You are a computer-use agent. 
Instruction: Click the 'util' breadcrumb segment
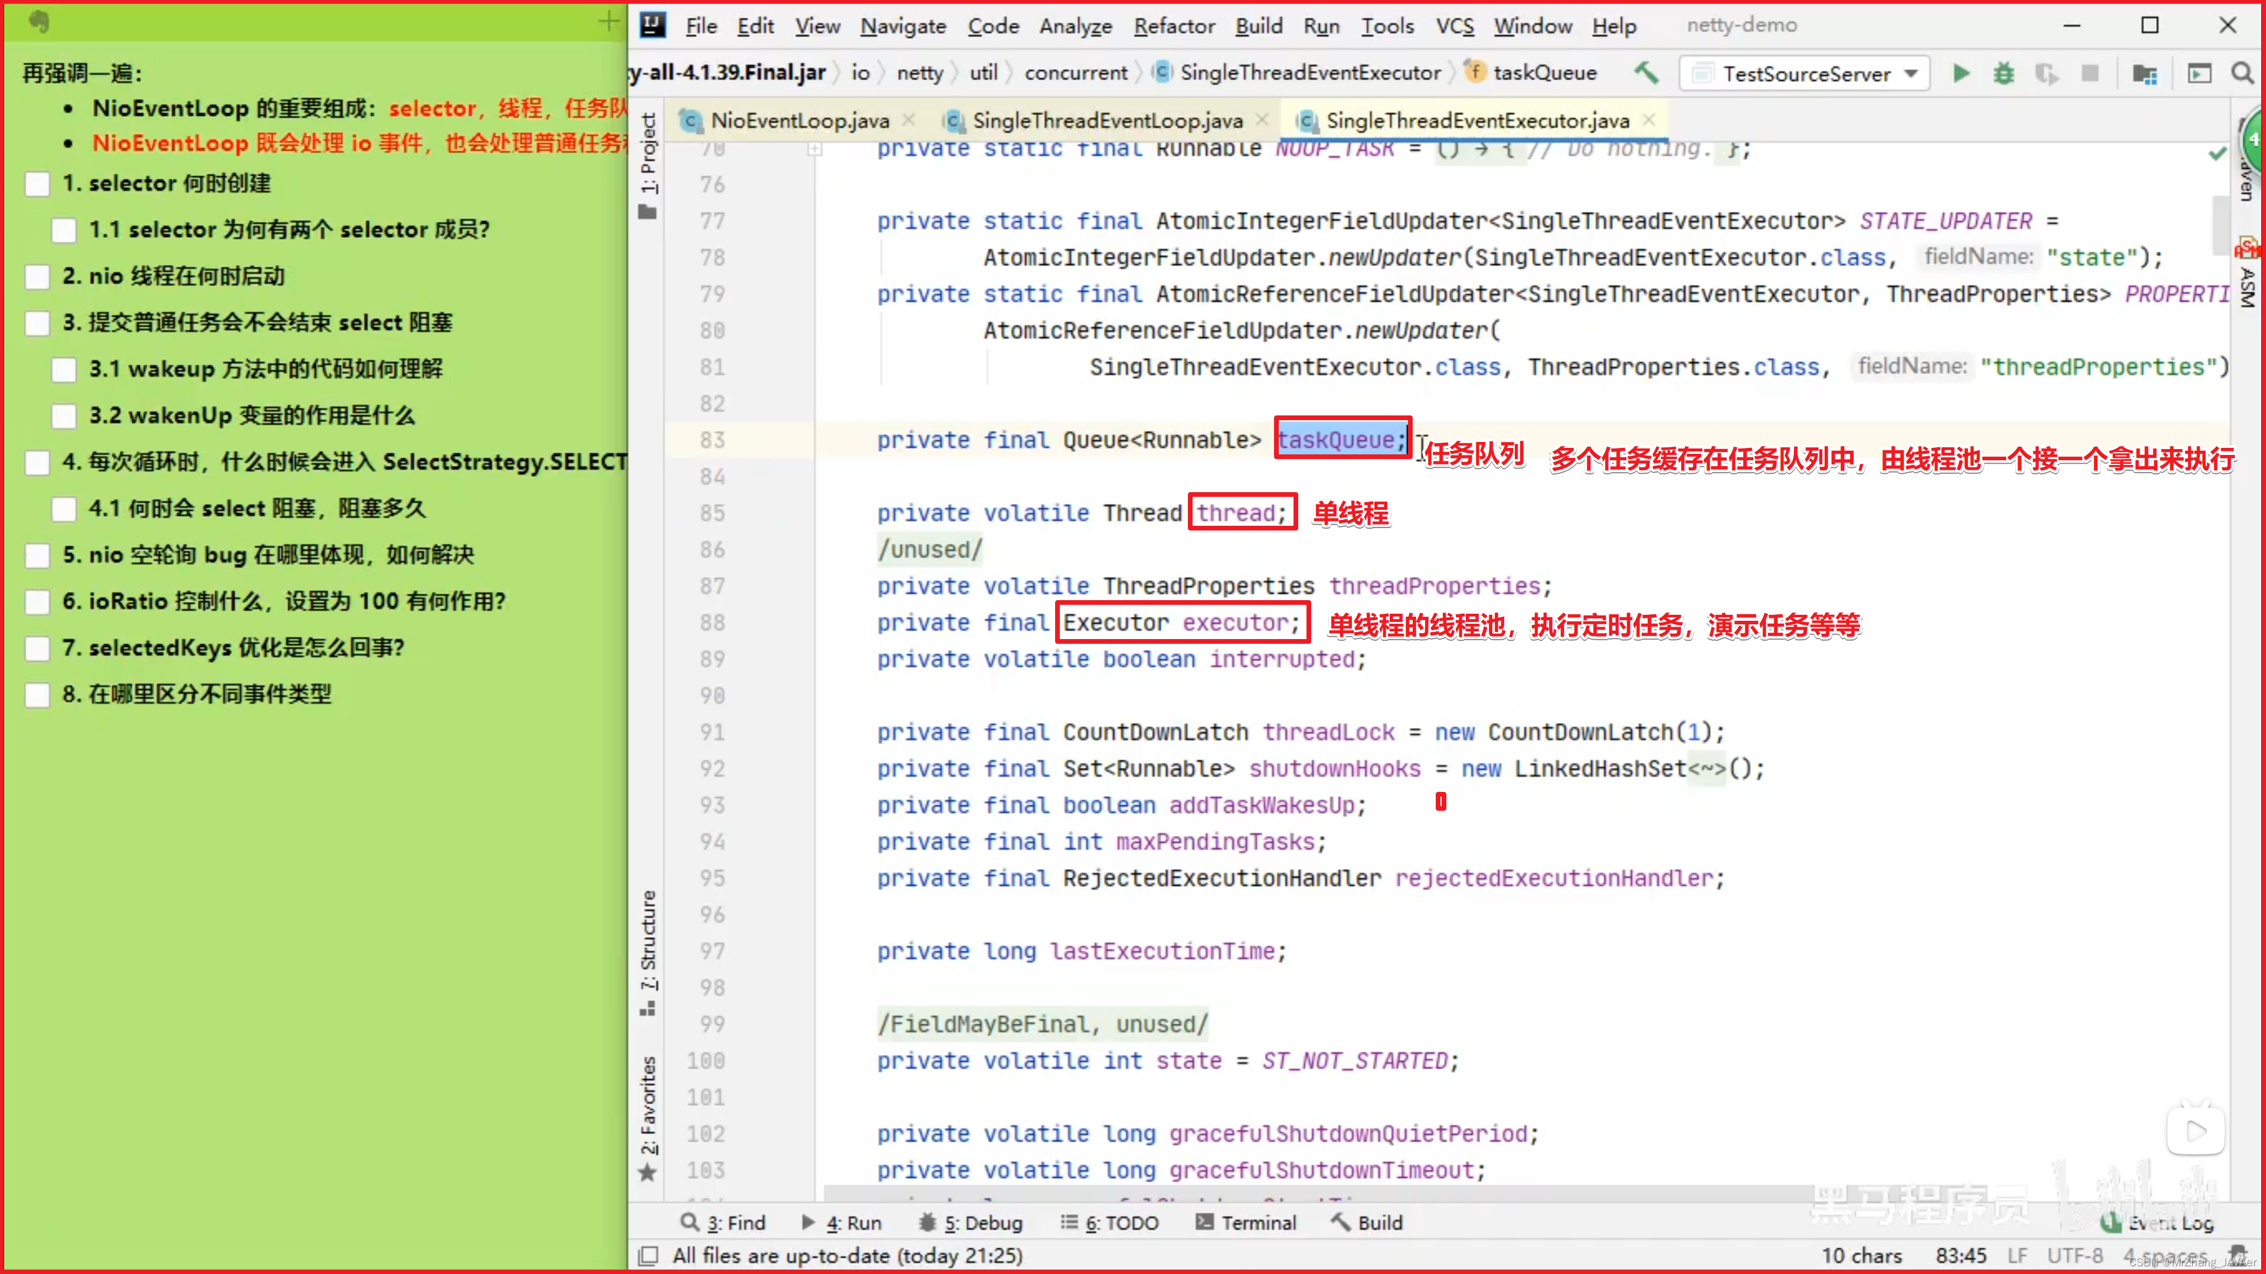984,73
